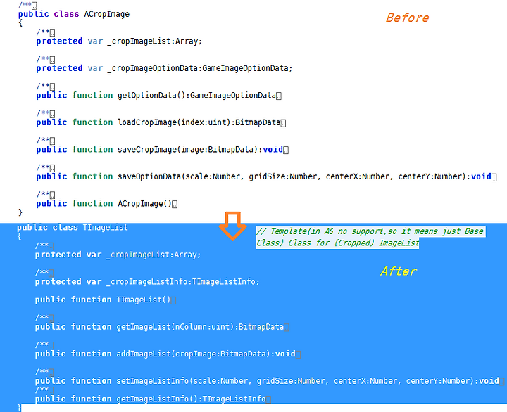Click the TImageList class name in declaration
The height and width of the screenshot is (412, 507).
(106, 228)
